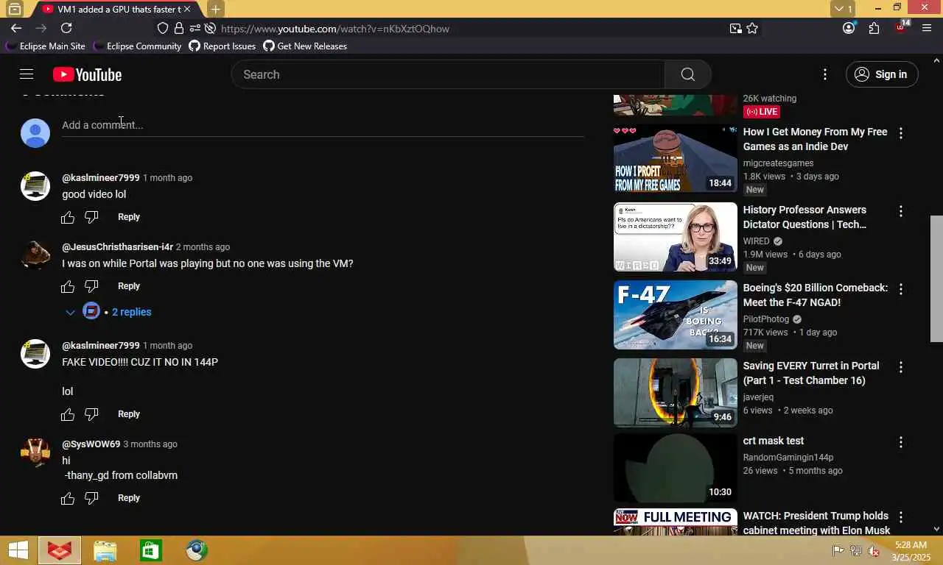Viewport: 943px width, 565px height.
Task: Open @SysWOW69 channel link
Action: point(91,444)
